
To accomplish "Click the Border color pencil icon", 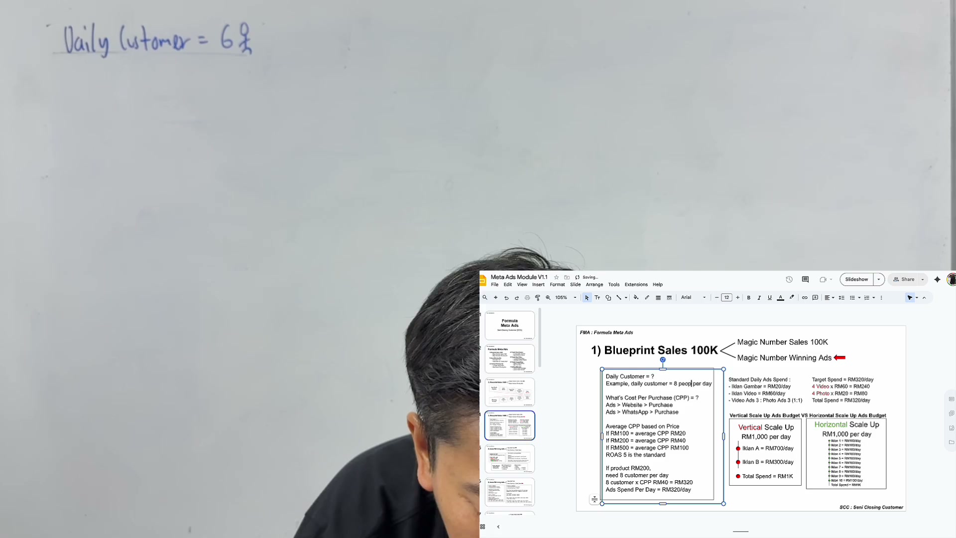I will (x=647, y=297).
